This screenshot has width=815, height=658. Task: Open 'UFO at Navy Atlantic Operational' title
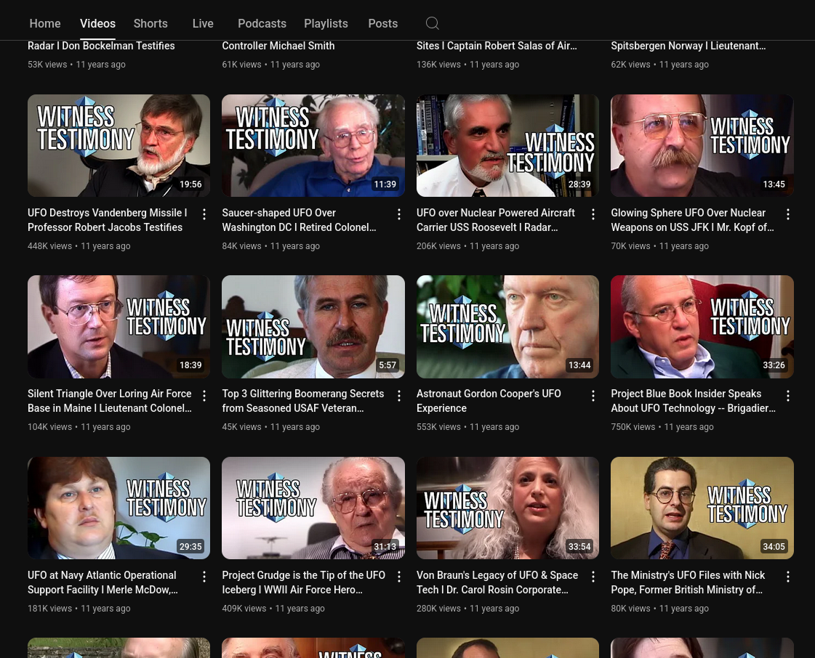click(x=103, y=582)
